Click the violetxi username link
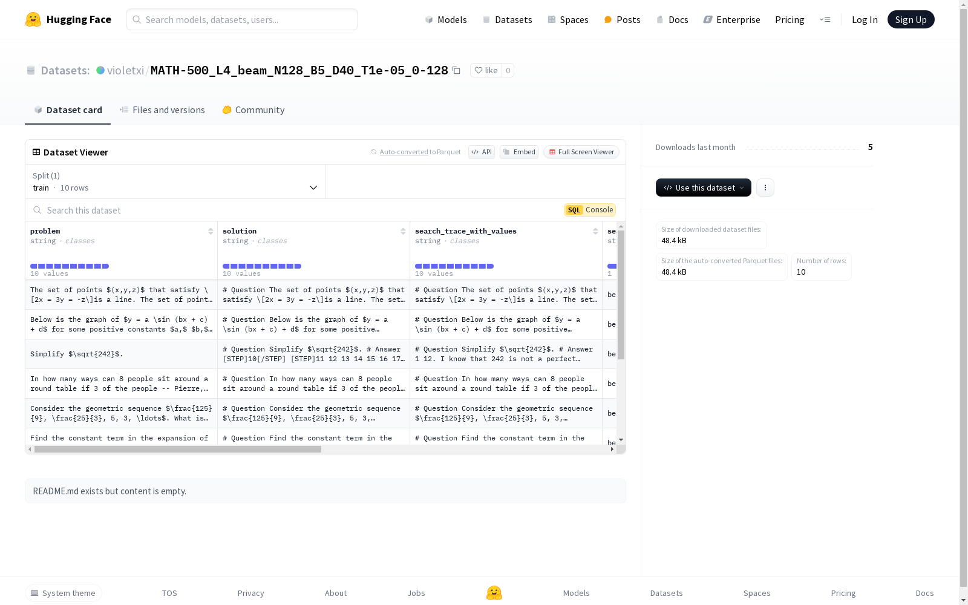Image resolution: width=968 pixels, height=605 pixels. (125, 70)
